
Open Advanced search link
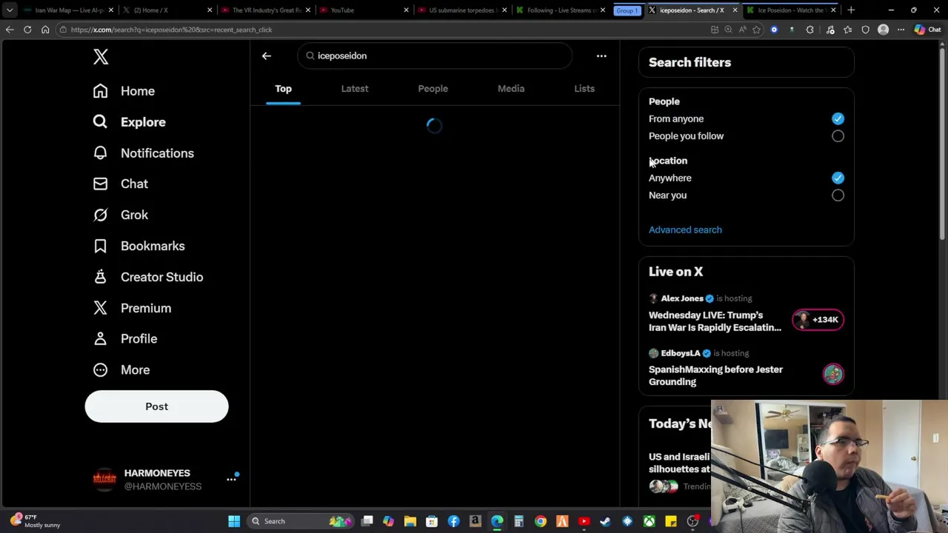pyautogui.click(x=685, y=229)
